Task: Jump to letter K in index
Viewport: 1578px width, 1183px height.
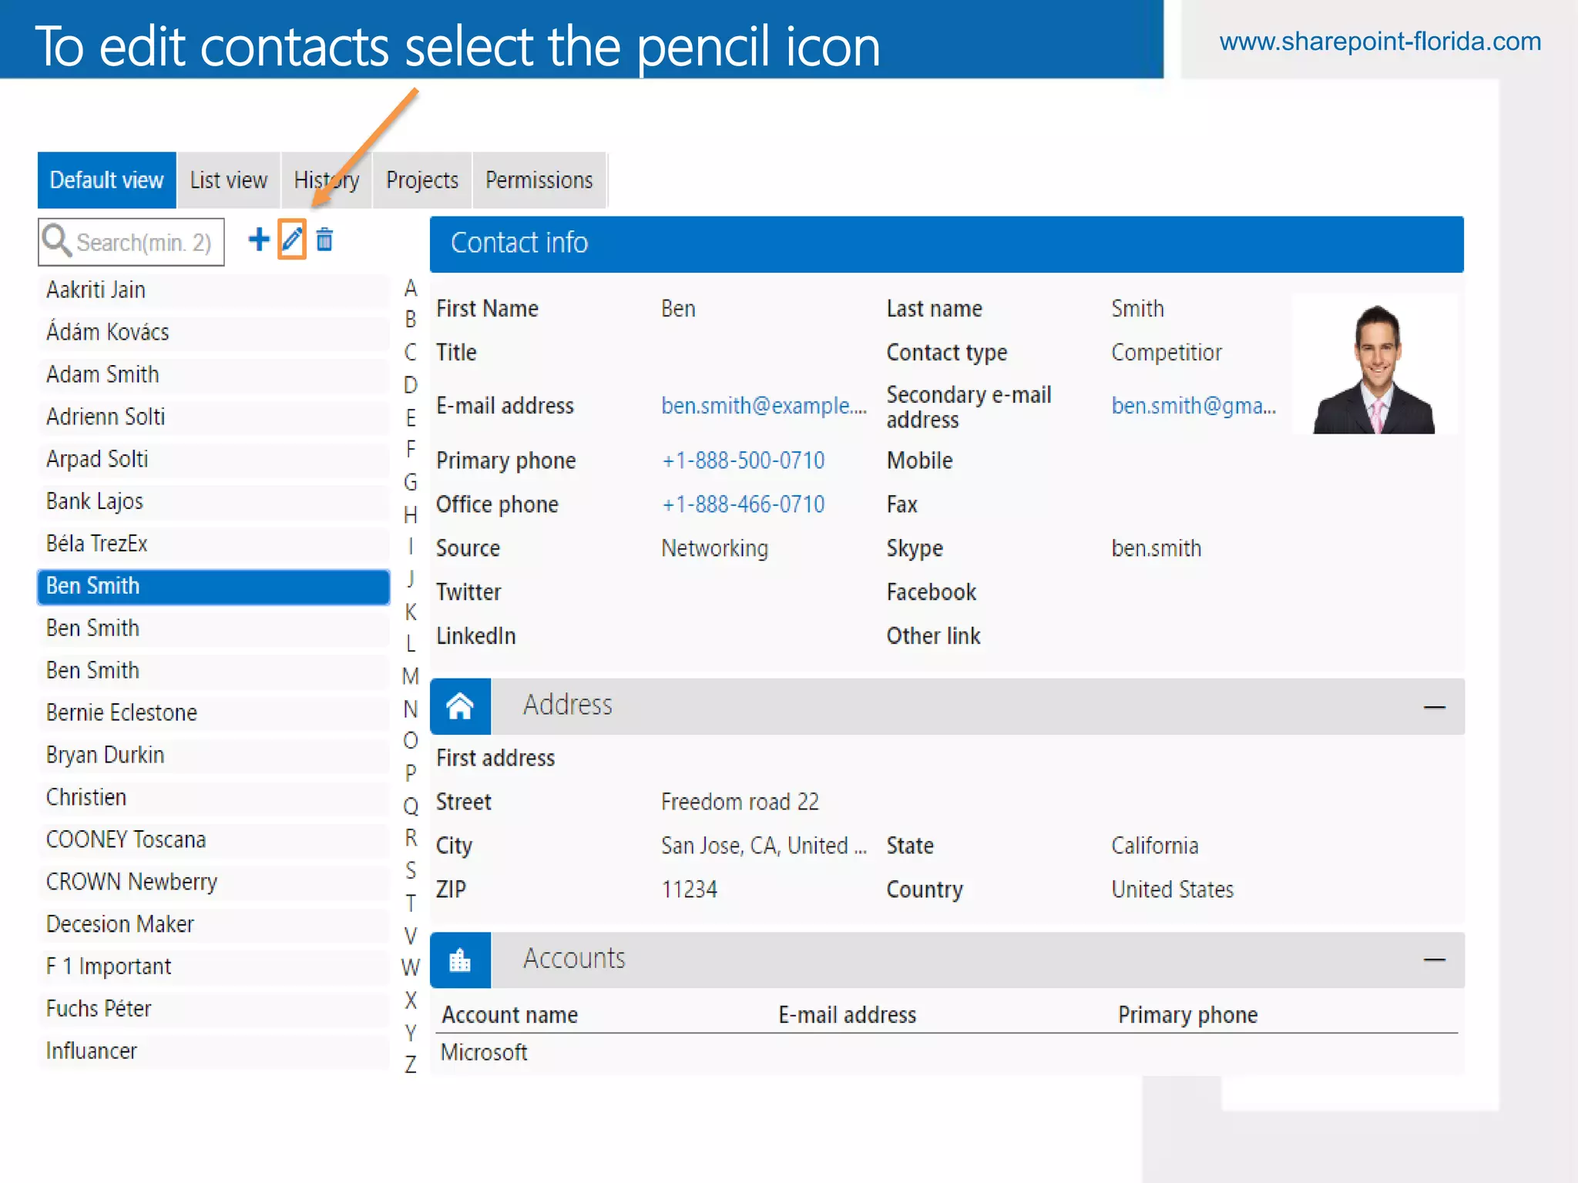Action: point(411,612)
